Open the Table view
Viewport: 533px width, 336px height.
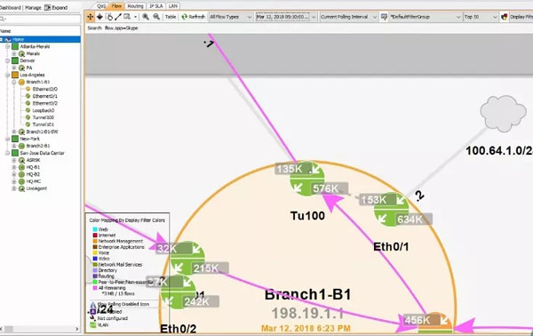[x=171, y=17]
